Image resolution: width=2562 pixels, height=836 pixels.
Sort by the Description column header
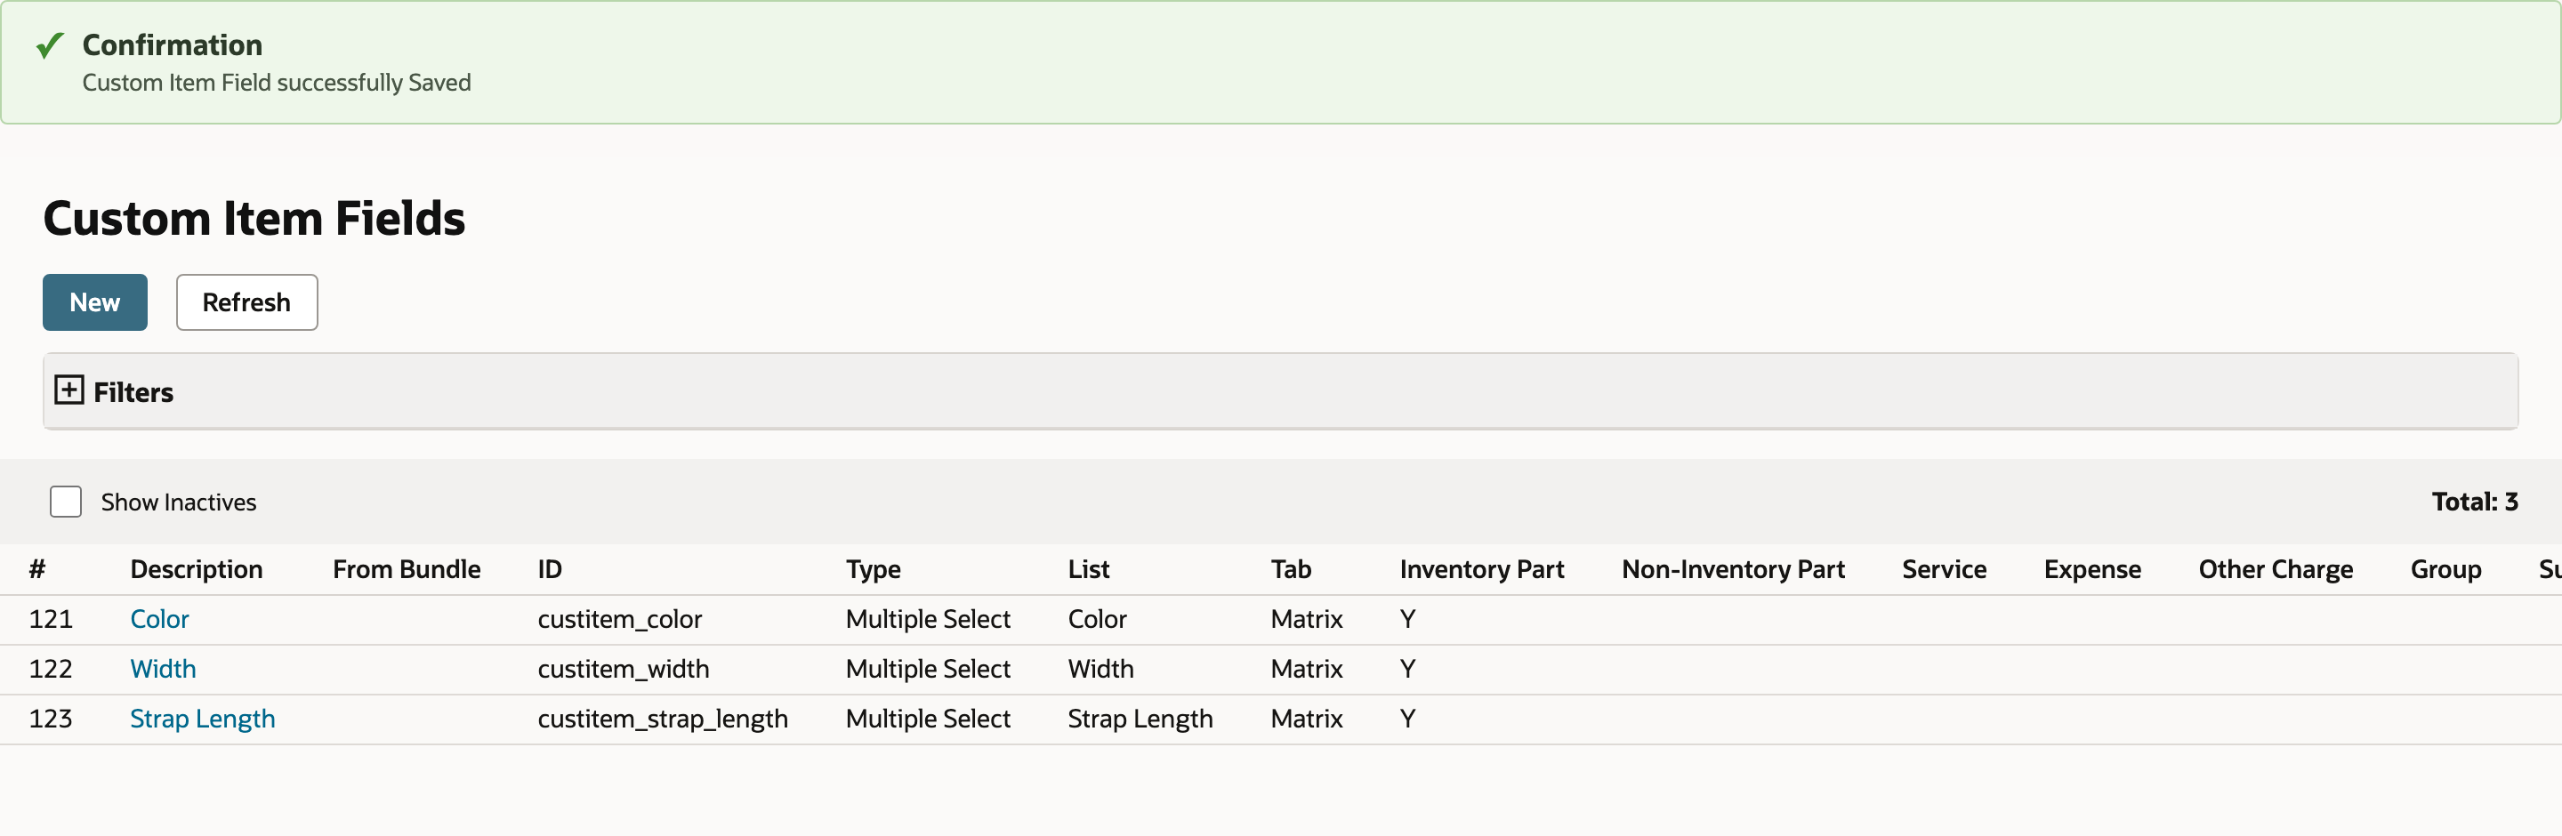(196, 569)
